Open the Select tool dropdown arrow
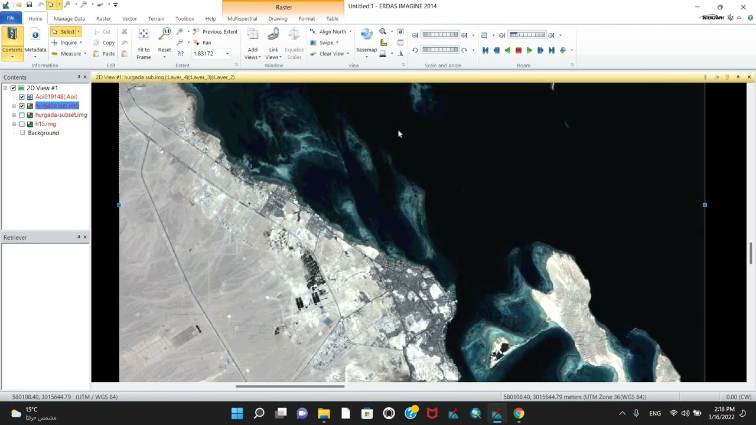756x425 pixels. coord(78,31)
